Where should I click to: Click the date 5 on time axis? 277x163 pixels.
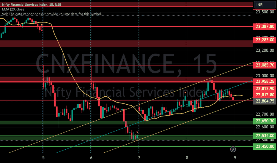point(43,158)
